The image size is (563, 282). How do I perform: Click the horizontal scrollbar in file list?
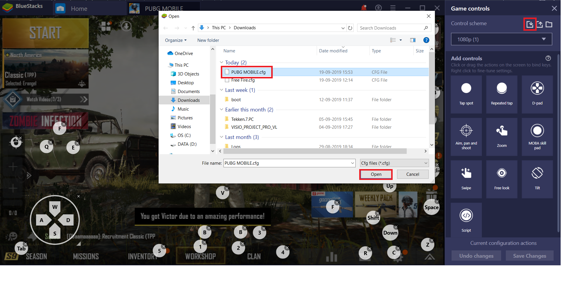[315, 151]
